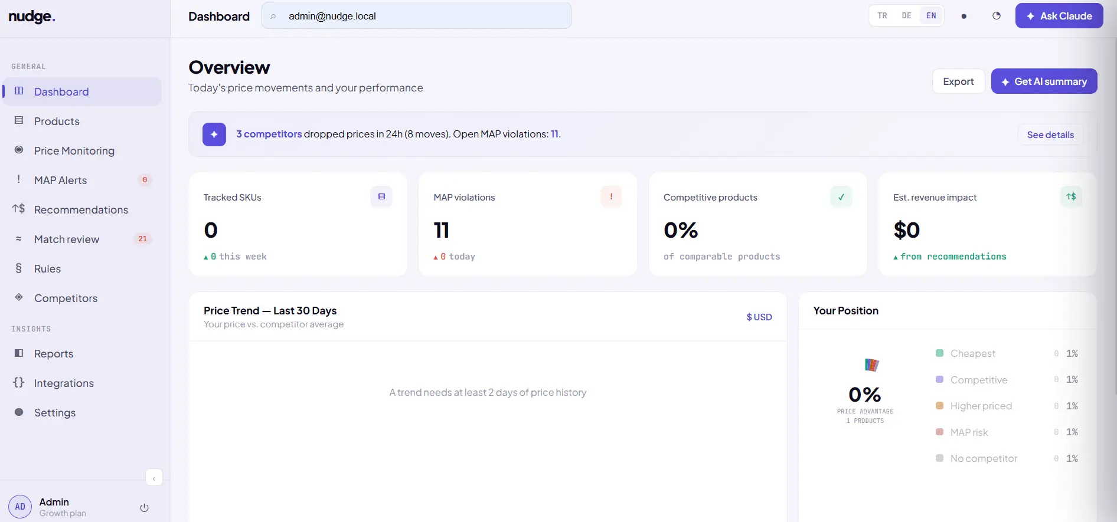The width and height of the screenshot is (1117, 522).
Task: Click the Tracked SKUs card icon
Action: [x=381, y=196]
